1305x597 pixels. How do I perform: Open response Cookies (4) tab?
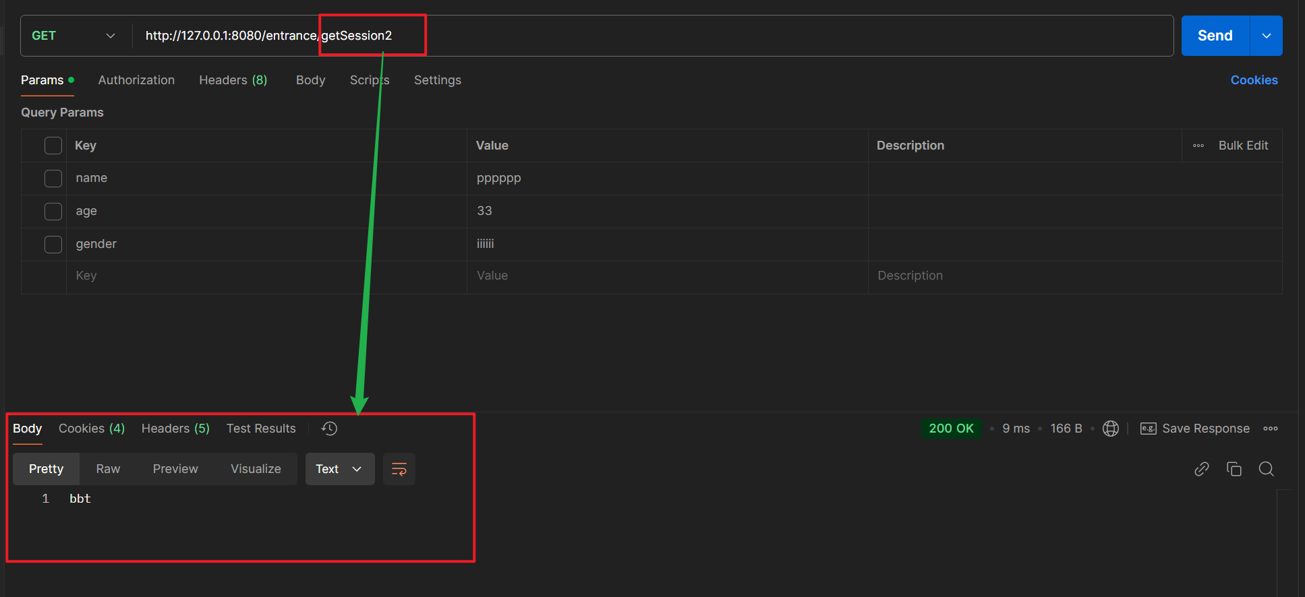coord(92,429)
